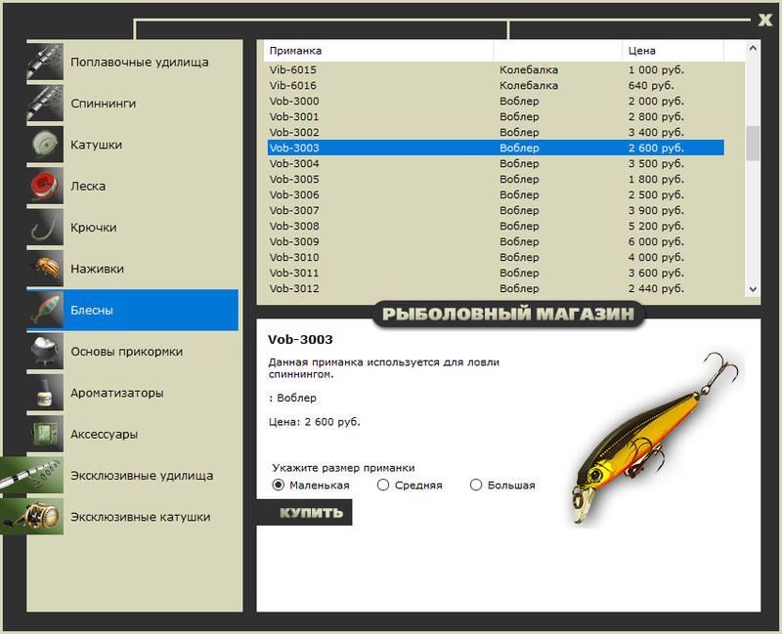
Task: Choose the Средняя lure size
Action: 383,485
